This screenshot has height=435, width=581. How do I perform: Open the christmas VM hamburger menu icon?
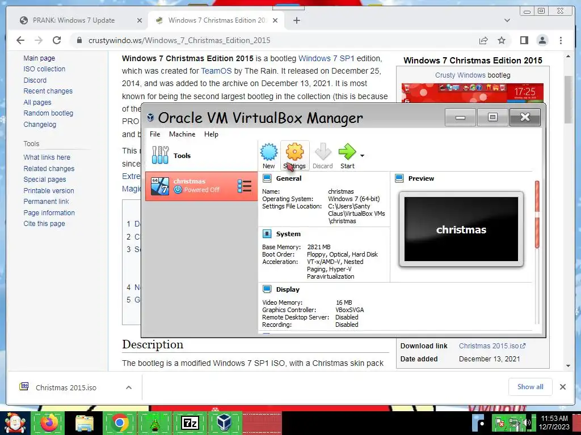[245, 186]
